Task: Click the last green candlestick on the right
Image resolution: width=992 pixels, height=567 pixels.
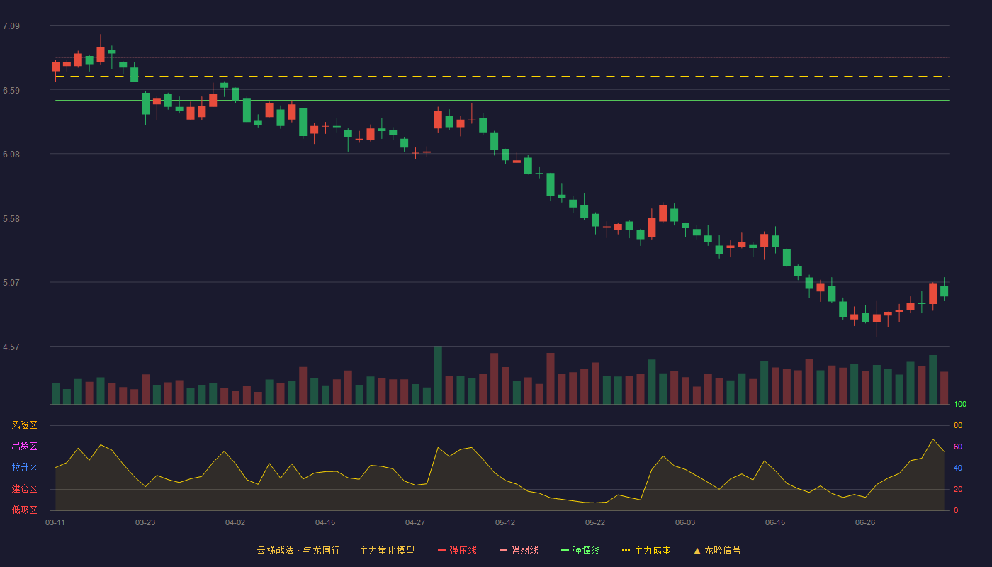Action: [944, 291]
